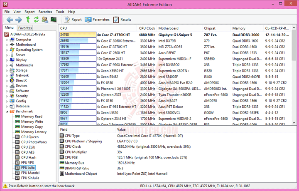The image size is (299, 191).
Task: Expand the Motherboard tree node
Action: (7, 45)
